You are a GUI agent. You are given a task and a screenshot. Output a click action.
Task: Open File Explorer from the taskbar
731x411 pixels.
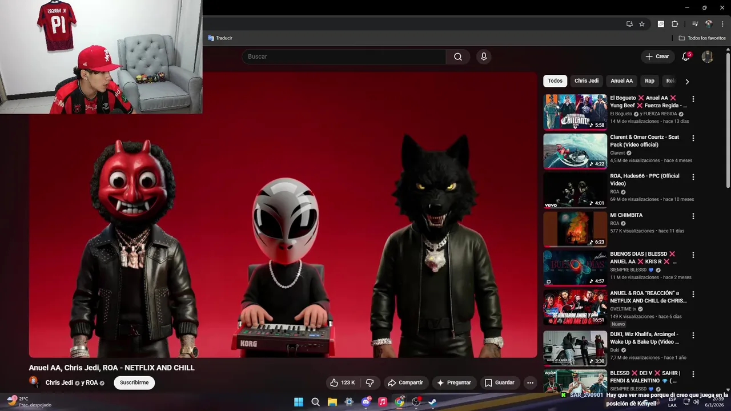[332, 402]
